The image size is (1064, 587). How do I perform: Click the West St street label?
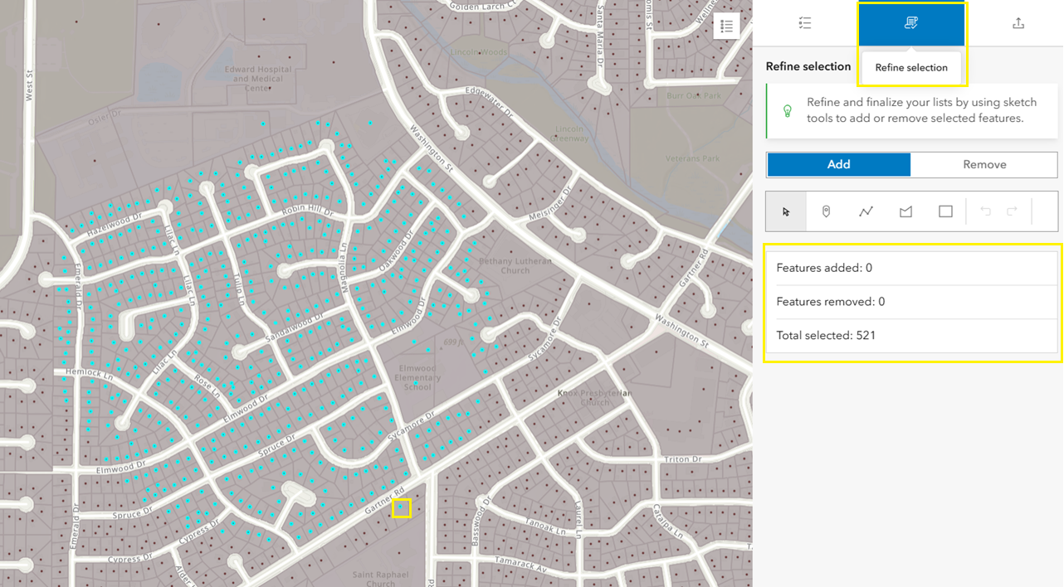point(29,85)
